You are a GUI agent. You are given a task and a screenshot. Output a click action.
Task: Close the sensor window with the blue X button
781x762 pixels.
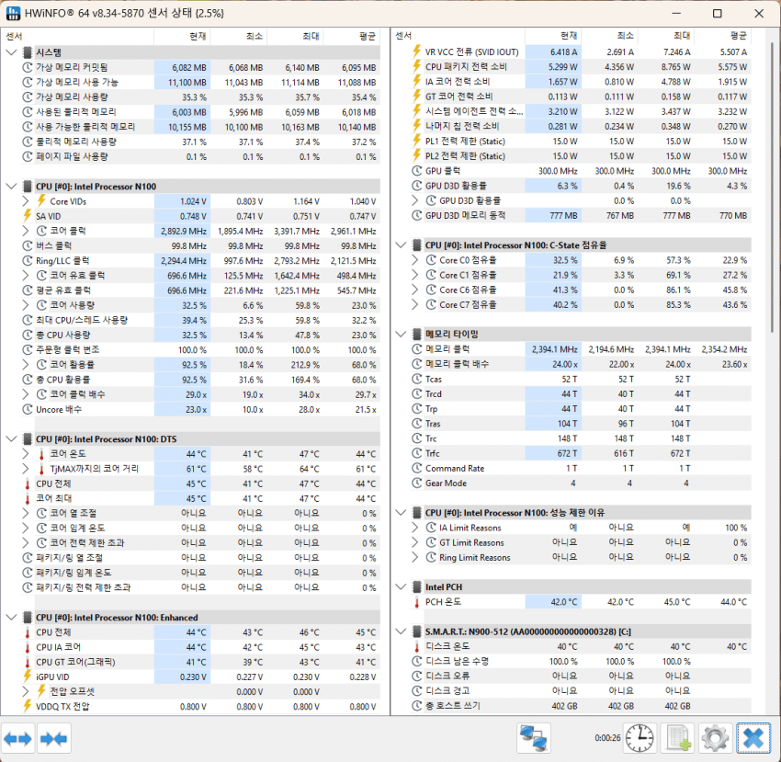pyautogui.click(x=753, y=738)
